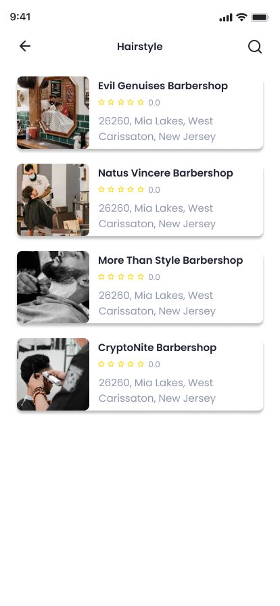This screenshot has width=280, height=606.
Task: Tap the Hairstyle page title
Action: click(x=139, y=47)
